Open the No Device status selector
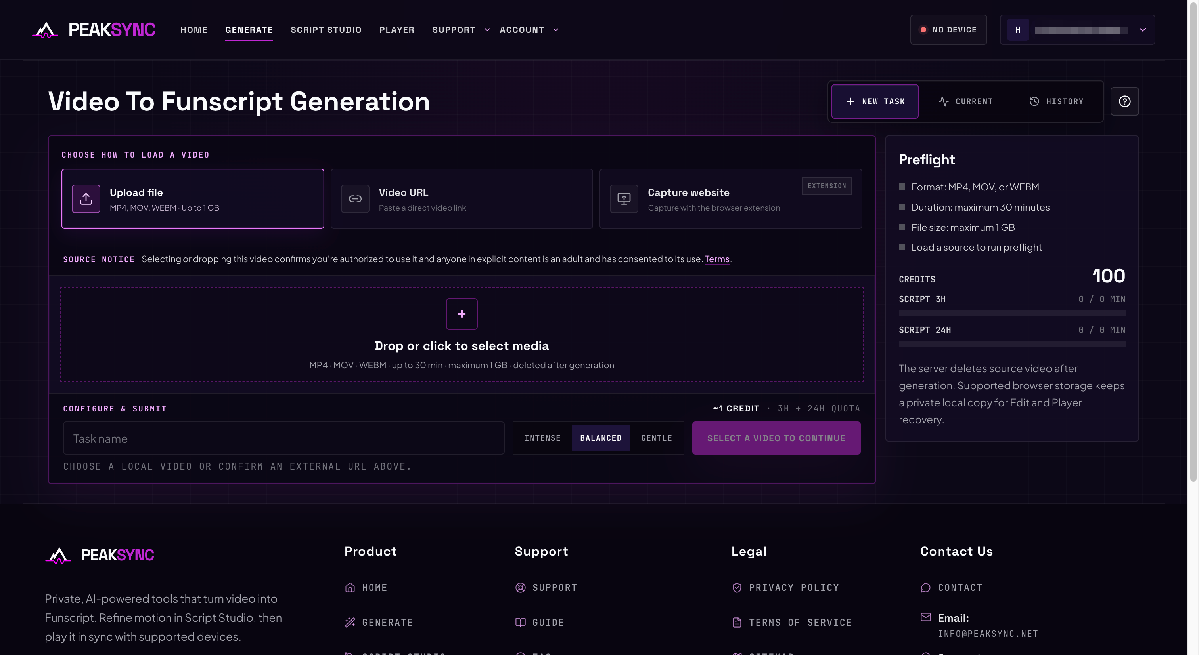The image size is (1199, 655). pos(948,30)
